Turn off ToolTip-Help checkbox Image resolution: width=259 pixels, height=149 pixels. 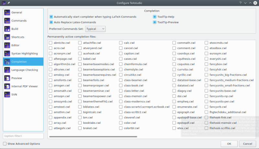(155, 17)
